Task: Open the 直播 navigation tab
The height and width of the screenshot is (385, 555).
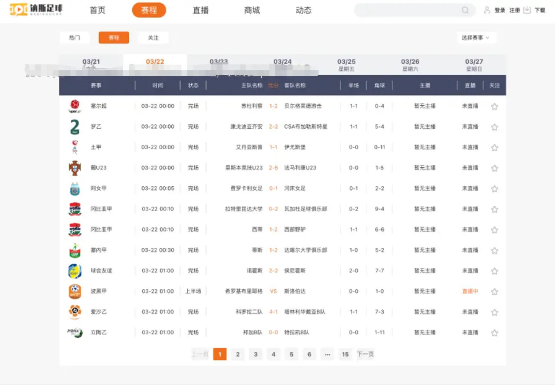Action: click(201, 10)
